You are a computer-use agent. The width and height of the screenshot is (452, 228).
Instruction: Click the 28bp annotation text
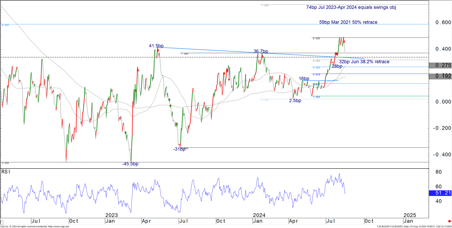coord(337,66)
